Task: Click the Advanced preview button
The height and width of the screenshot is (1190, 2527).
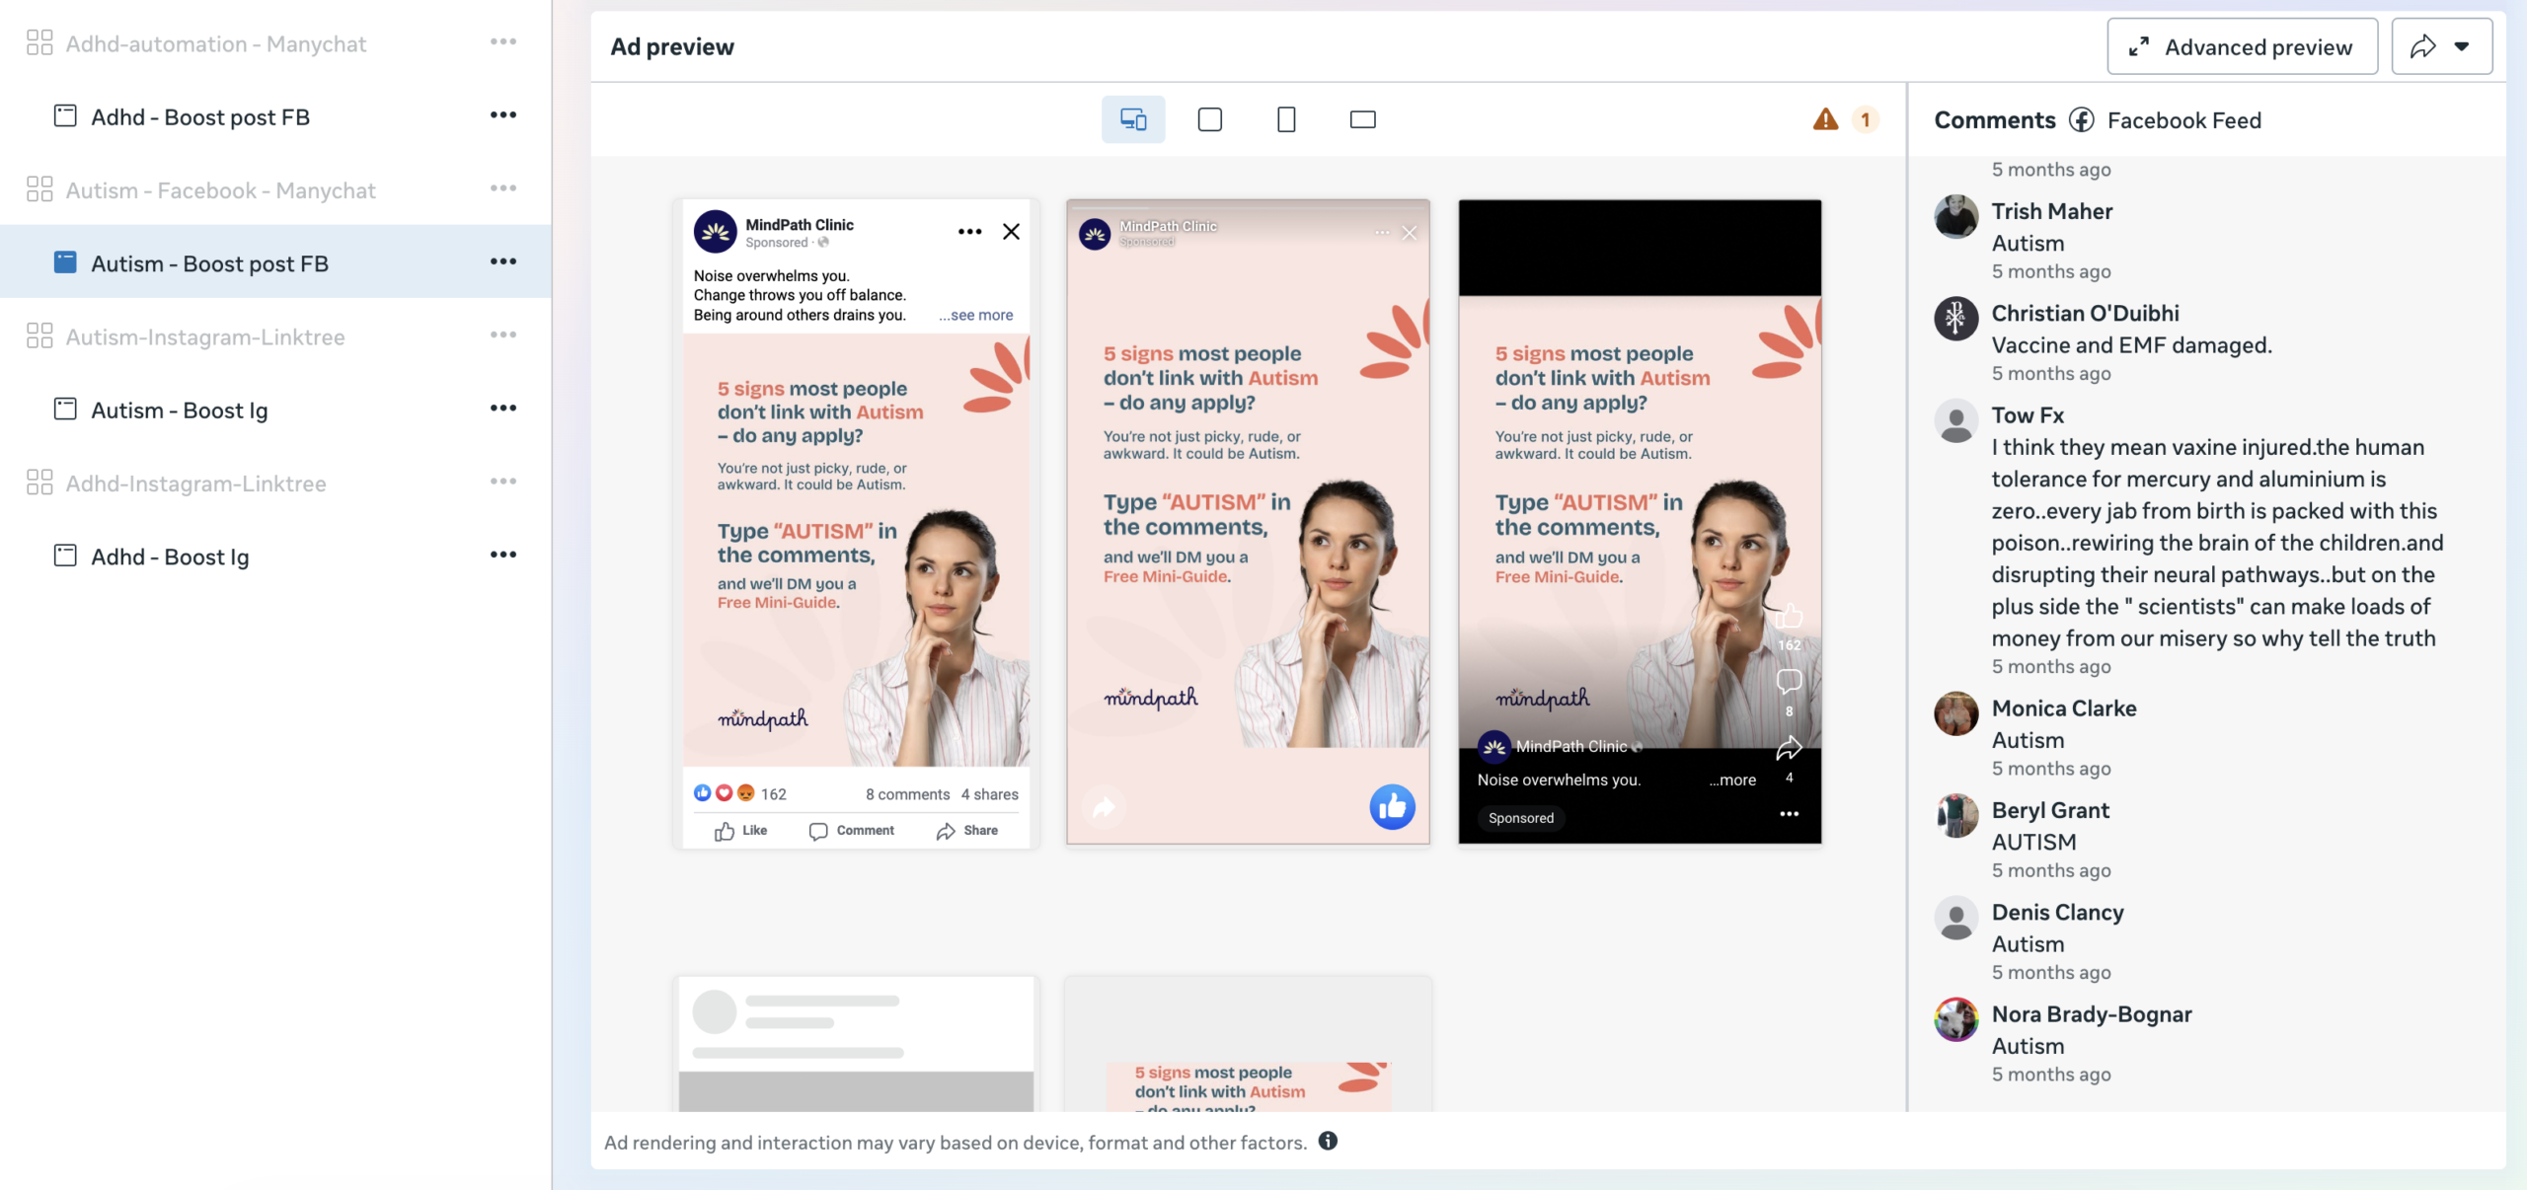Action: click(x=2242, y=46)
